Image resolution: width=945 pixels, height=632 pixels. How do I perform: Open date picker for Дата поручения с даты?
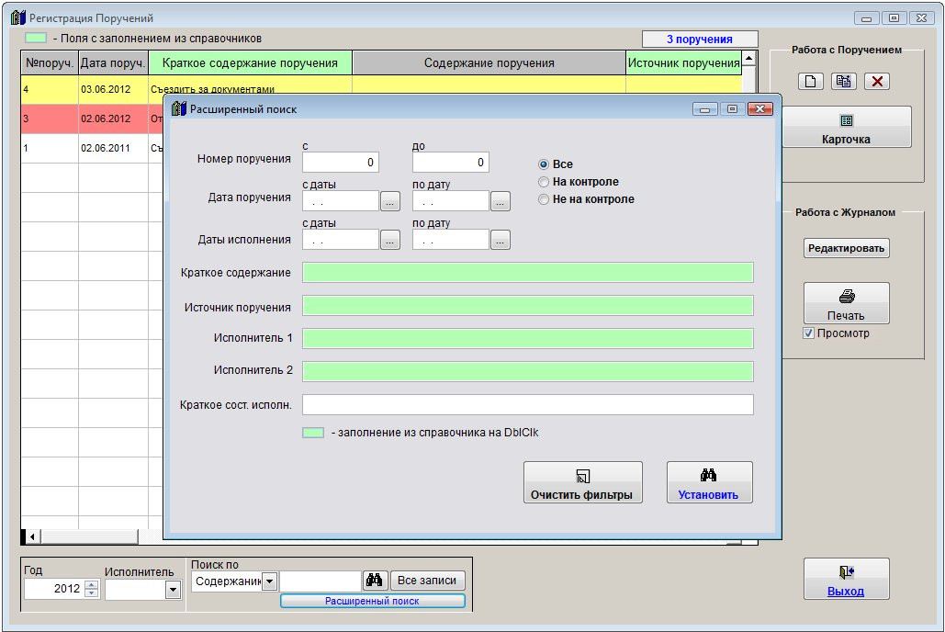tap(389, 202)
